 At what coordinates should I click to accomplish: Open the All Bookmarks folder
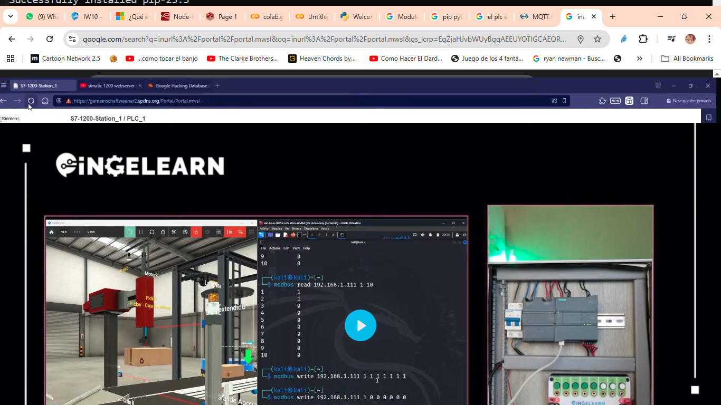pos(687,59)
